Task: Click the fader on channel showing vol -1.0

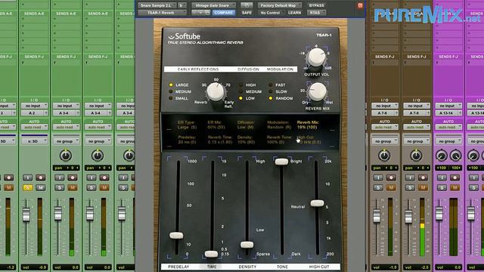Action: tap(377, 216)
